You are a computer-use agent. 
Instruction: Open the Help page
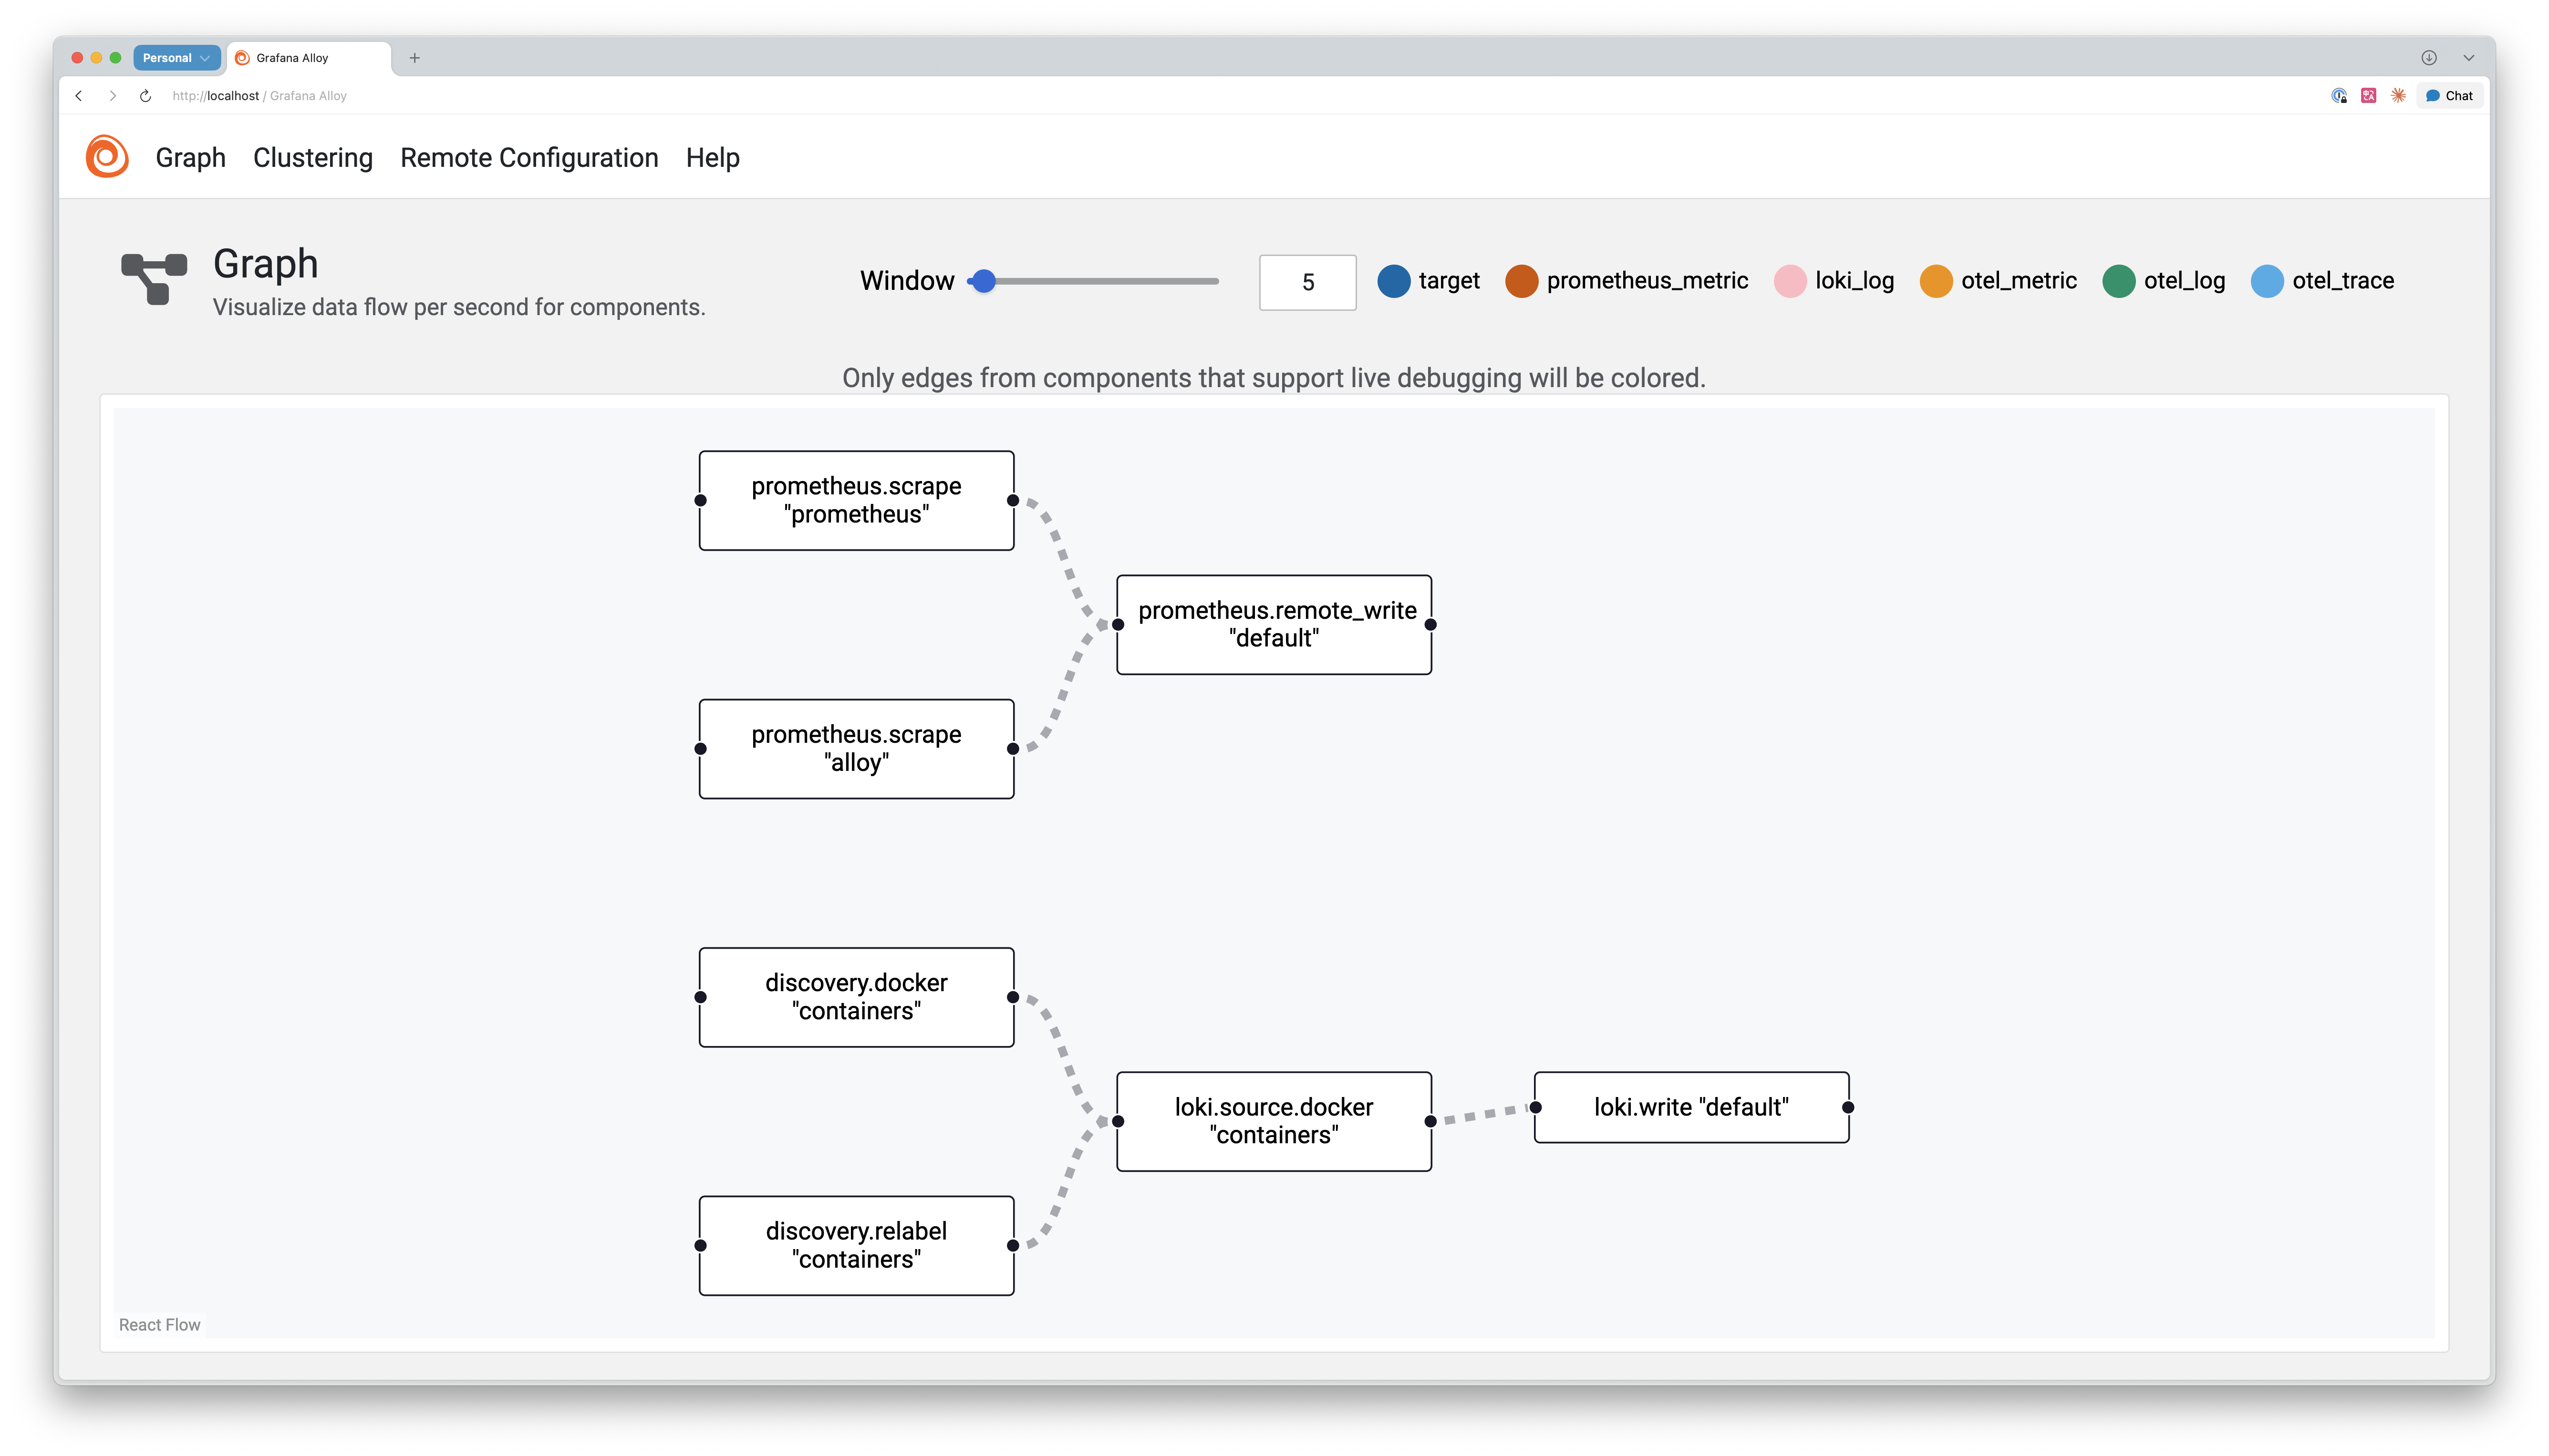[712, 157]
